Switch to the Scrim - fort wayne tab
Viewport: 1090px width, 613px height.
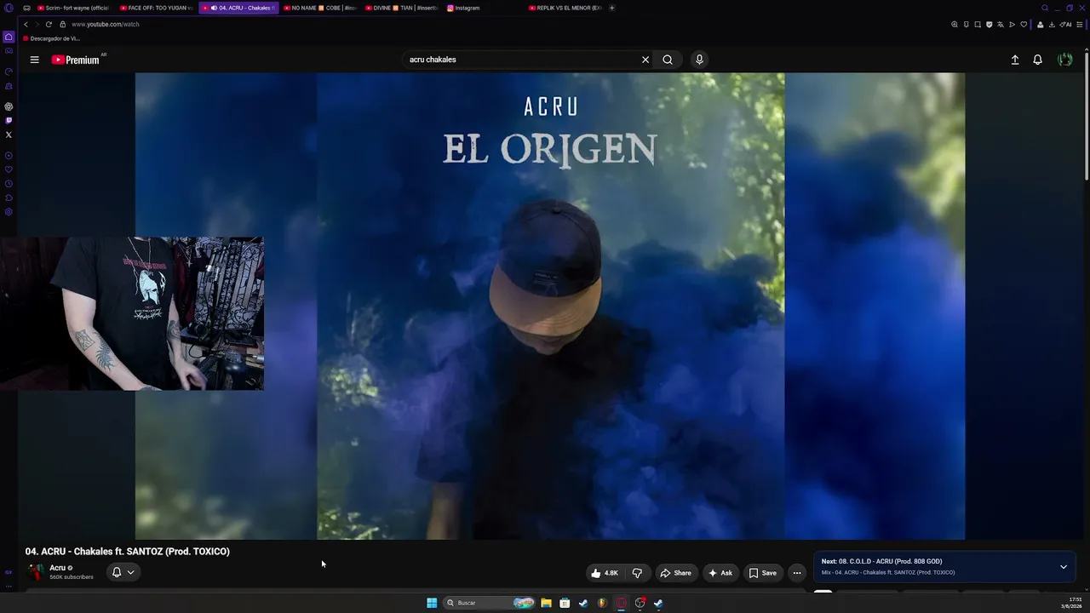(73, 8)
